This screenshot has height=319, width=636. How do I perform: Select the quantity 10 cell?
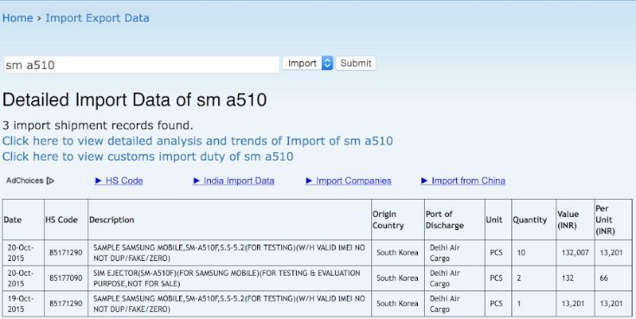pyautogui.click(x=534, y=252)
